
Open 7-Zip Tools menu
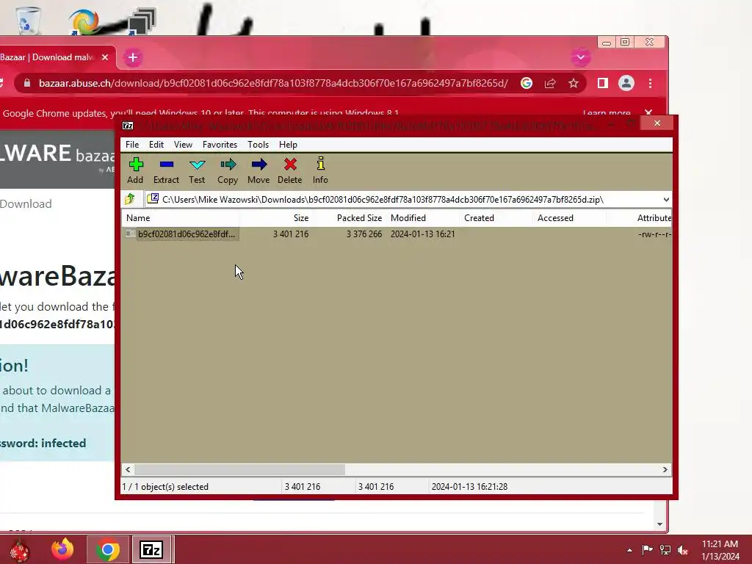point(258,145)
